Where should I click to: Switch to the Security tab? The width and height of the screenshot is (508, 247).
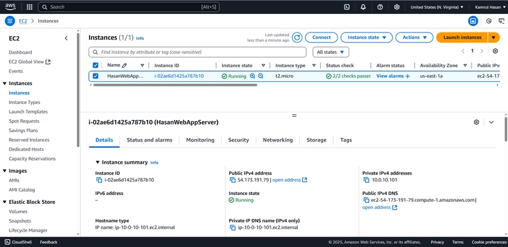tap(239, 140)
